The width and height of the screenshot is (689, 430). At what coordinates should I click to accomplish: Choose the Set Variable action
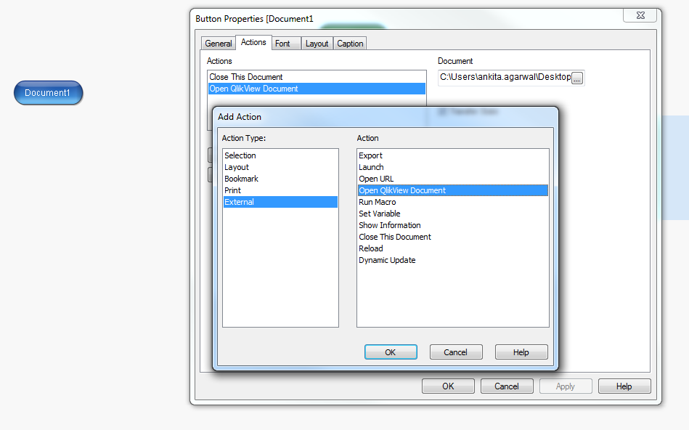point(453,214)
